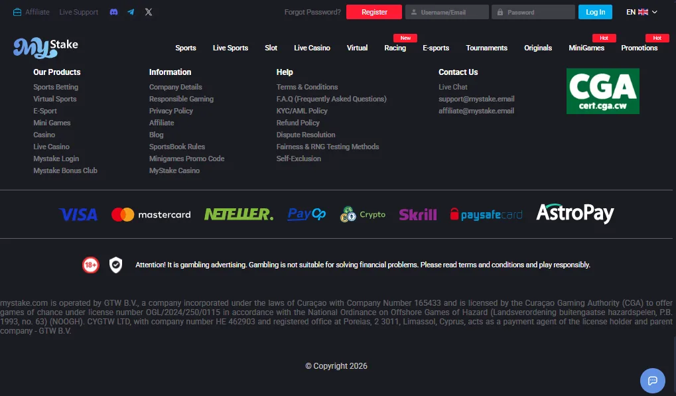The height and width of the screenshot is (396, 676).
Task: Open Mini Games footer link
Action: click(52, 123)
